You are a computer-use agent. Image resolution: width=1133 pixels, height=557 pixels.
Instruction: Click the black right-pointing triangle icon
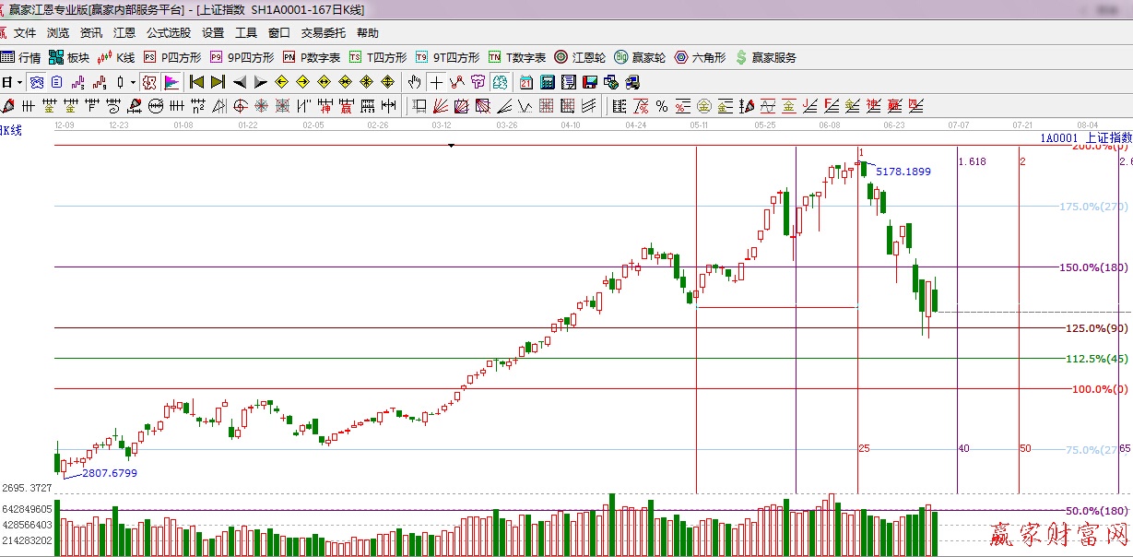point(261,82)
